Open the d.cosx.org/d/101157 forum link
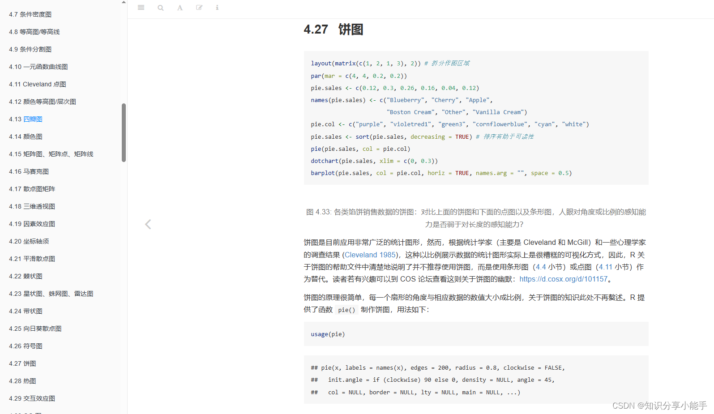Image resolution: width=714 pixels, height=414 pixels. (x=564, y=279)
